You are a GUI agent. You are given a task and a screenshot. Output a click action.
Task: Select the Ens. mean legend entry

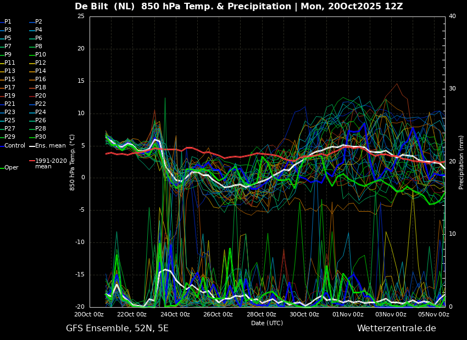(x=48, y=146)
